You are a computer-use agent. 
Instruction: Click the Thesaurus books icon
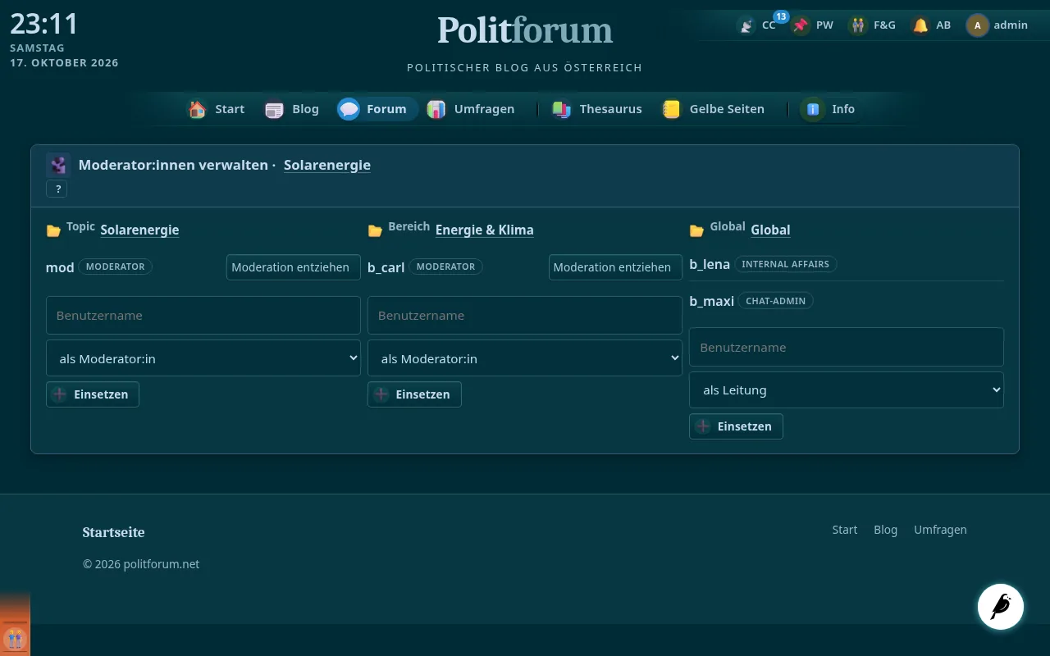tap(561, 109)
